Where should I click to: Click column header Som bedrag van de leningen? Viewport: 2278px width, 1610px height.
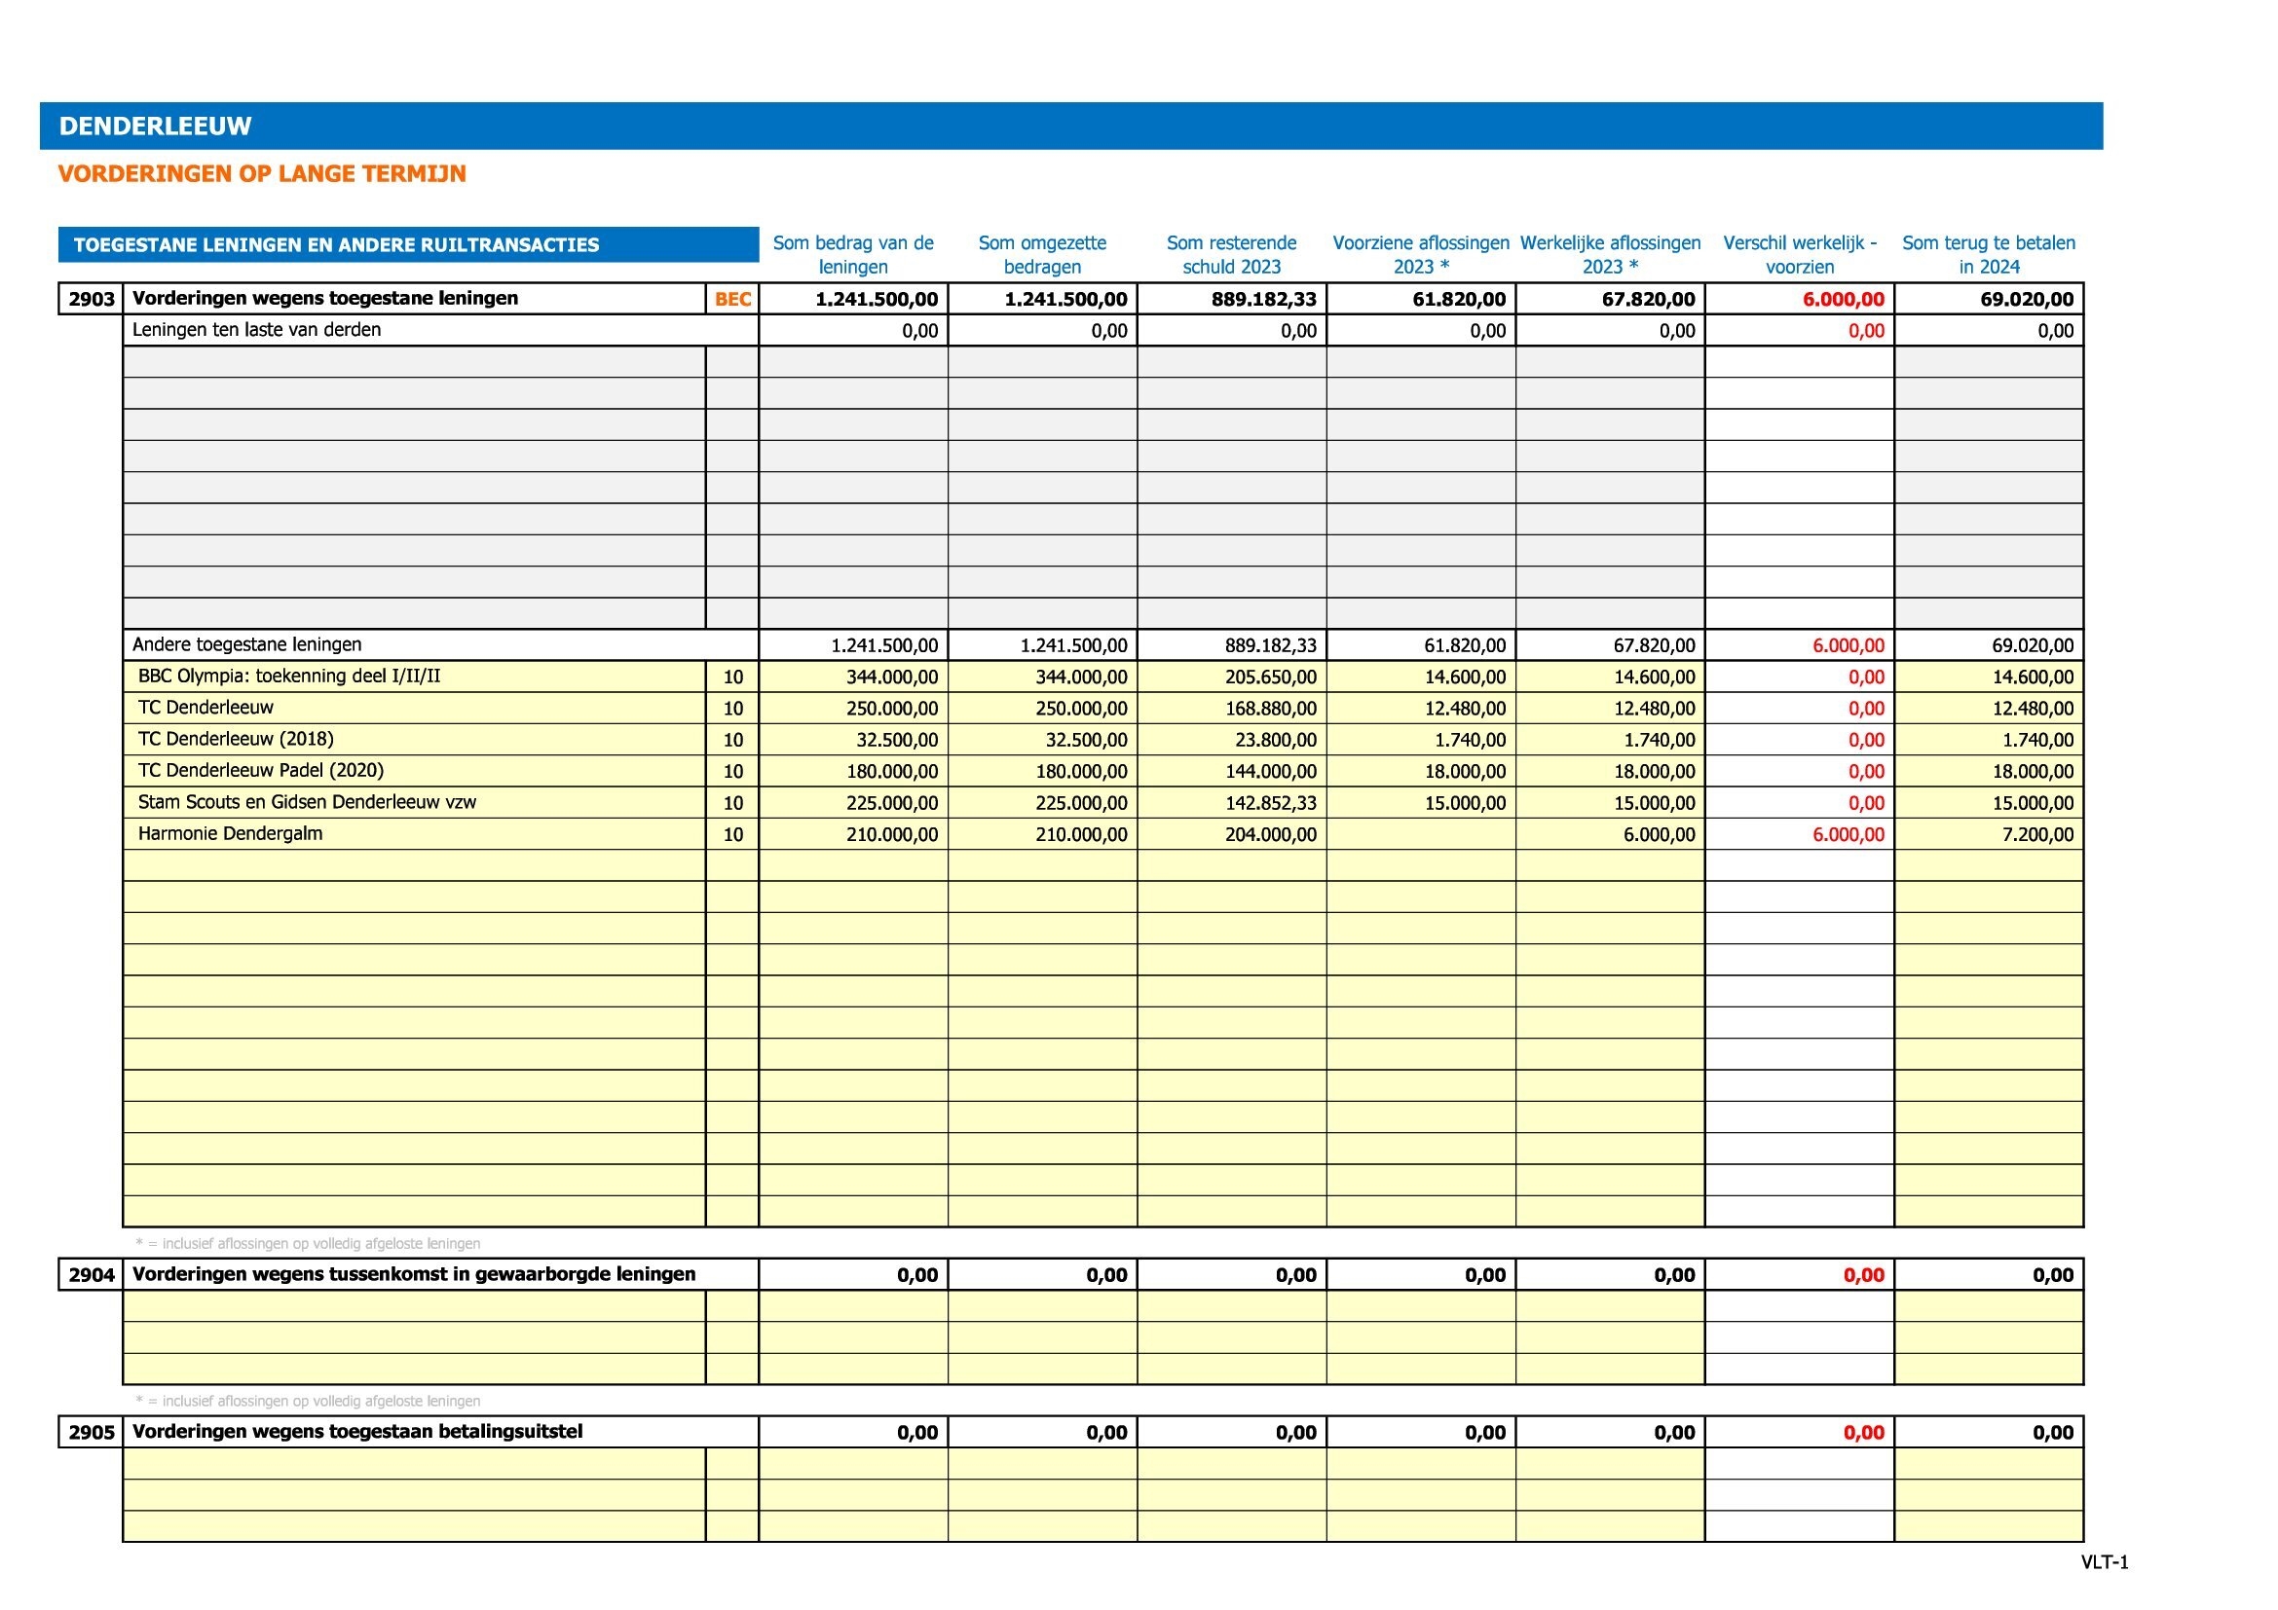pyautogui.click(x=853, y=255)
